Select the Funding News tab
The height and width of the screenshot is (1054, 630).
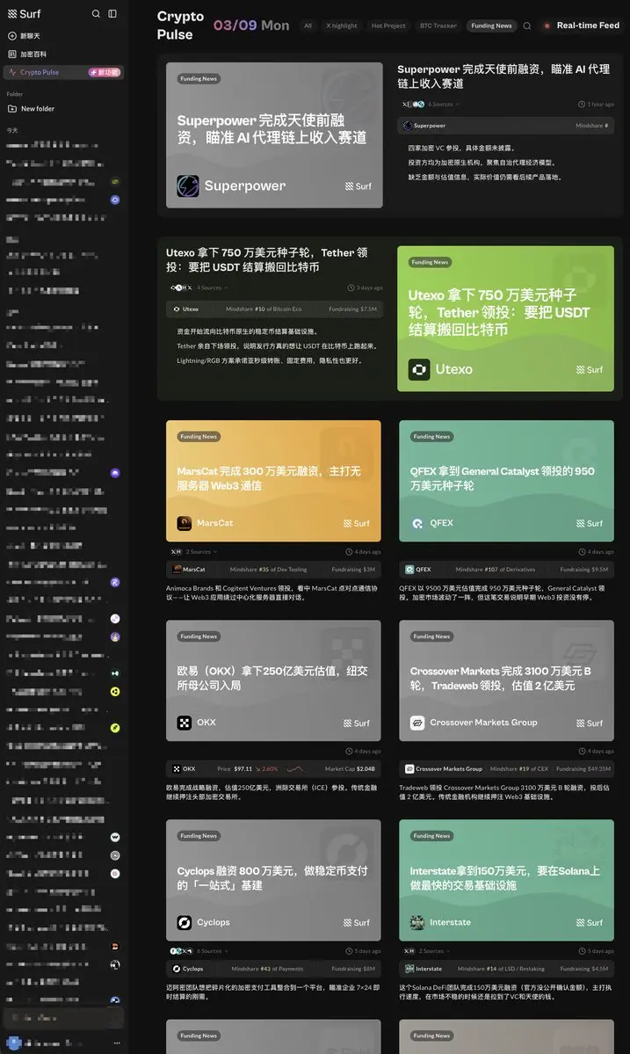click(x=491, y=25)
